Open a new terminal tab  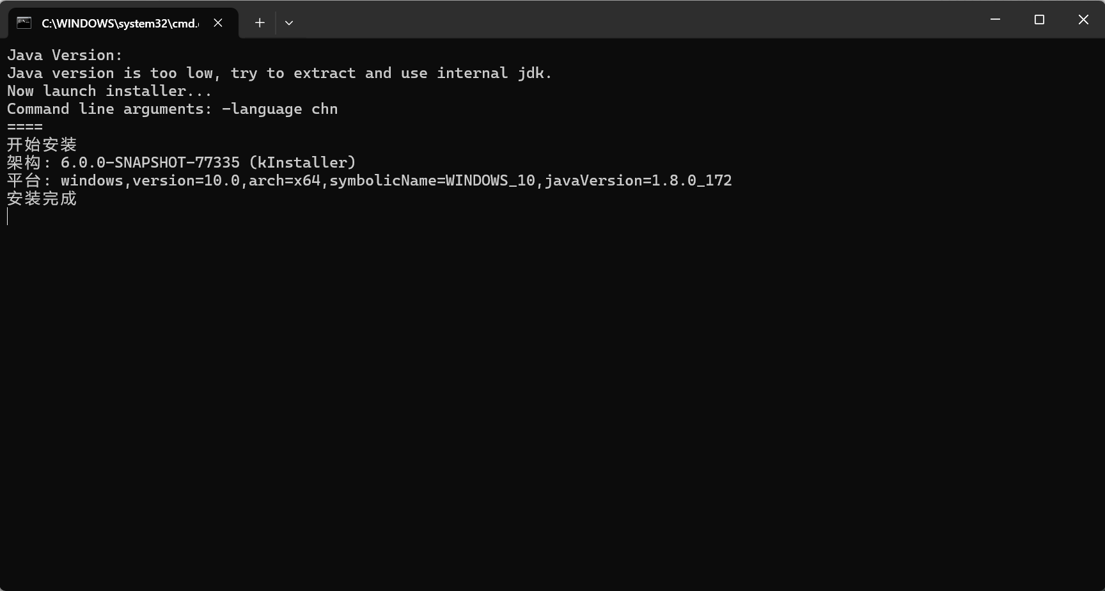[x=260, y=23]
